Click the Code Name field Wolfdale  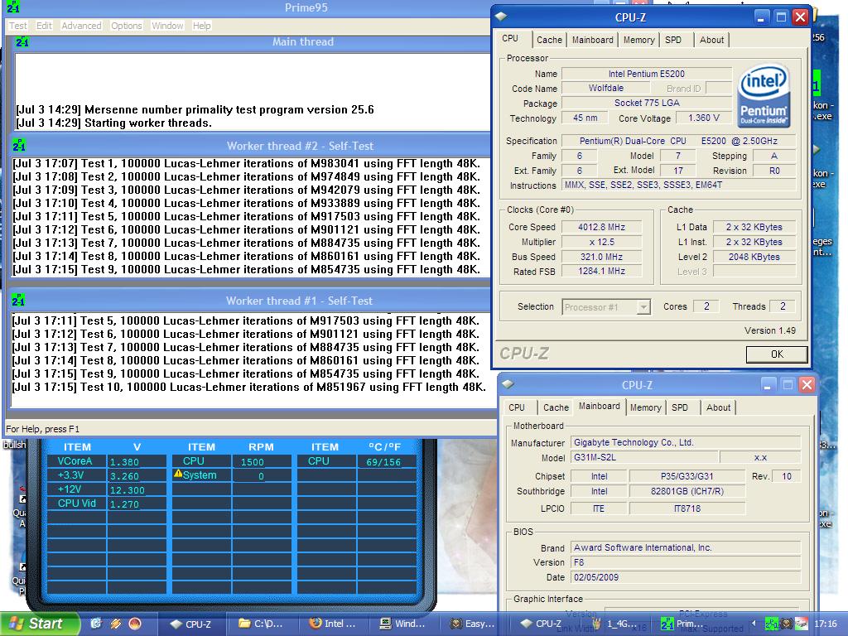coord(605,88)
